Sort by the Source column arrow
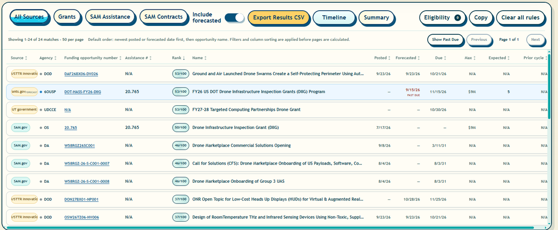The height and width of the screenshot is (230, 558). coord(26,58)
